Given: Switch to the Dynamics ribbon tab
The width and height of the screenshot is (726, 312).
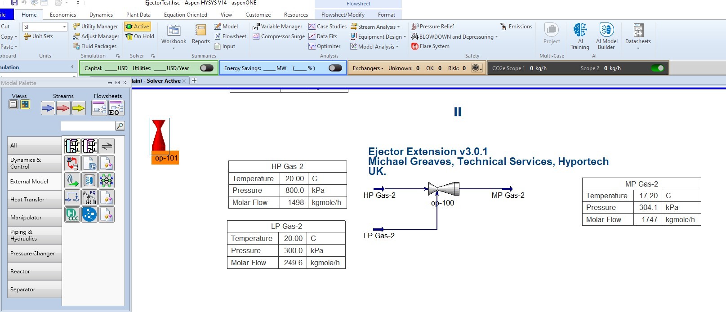Looking at the screenshot, I should tap(101, 15).
